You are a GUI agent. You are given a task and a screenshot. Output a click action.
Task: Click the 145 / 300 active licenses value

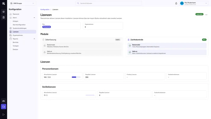coord(47,77)
